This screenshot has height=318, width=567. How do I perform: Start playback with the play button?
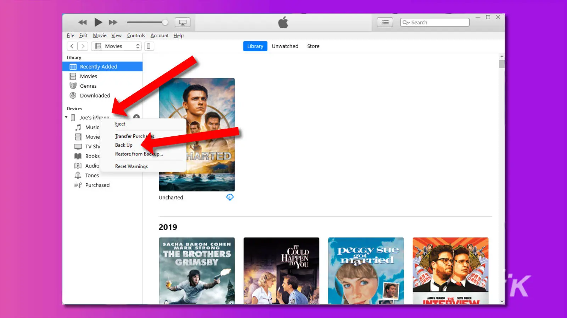[98, 22]
